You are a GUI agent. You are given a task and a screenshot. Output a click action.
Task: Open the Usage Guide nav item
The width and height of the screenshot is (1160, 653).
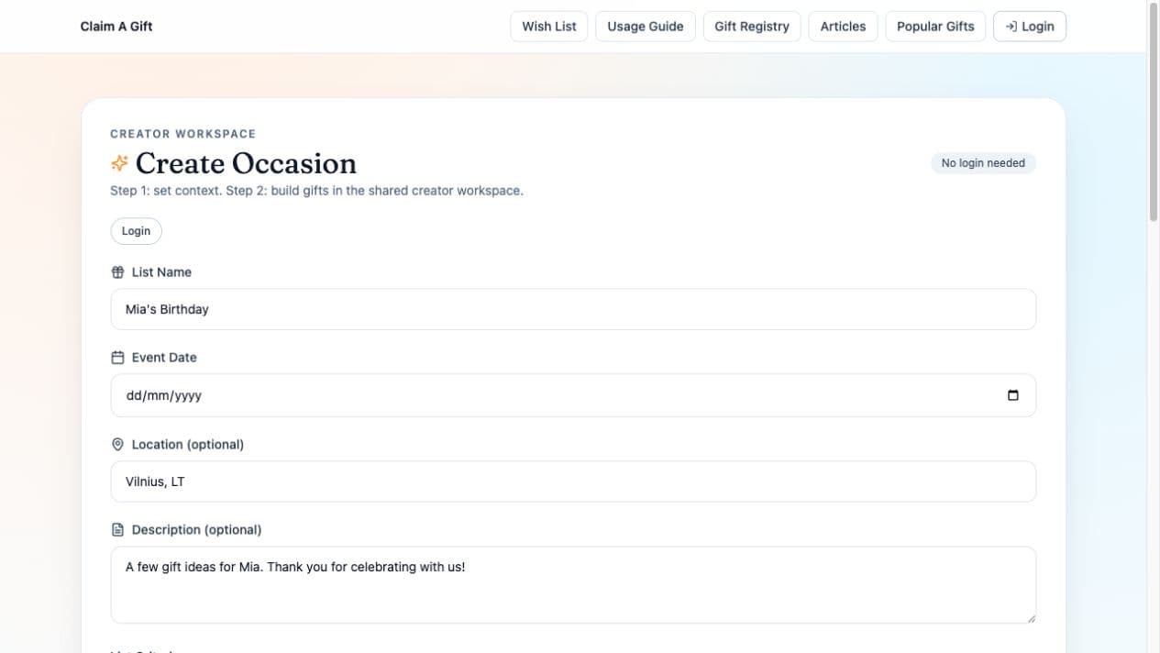(646, 27)
